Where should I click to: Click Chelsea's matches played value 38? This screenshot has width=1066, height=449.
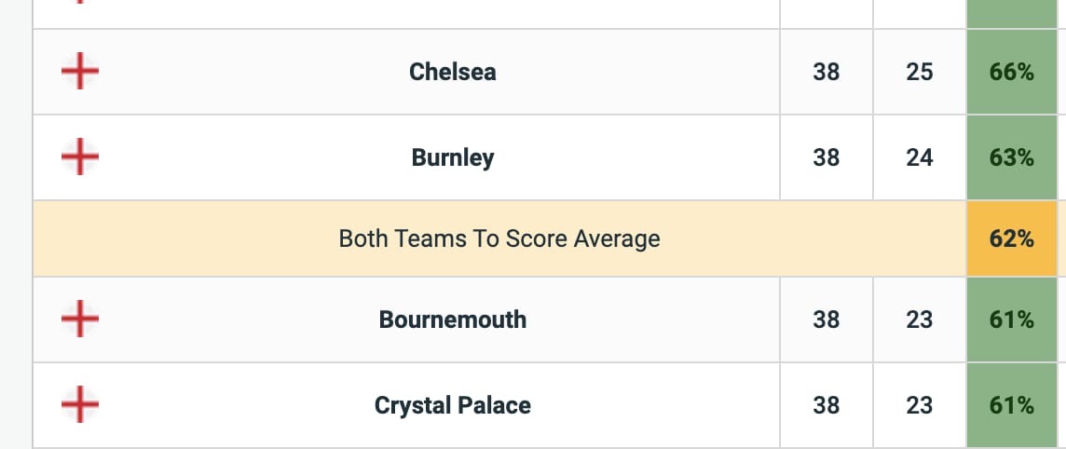tap(826, 72)
